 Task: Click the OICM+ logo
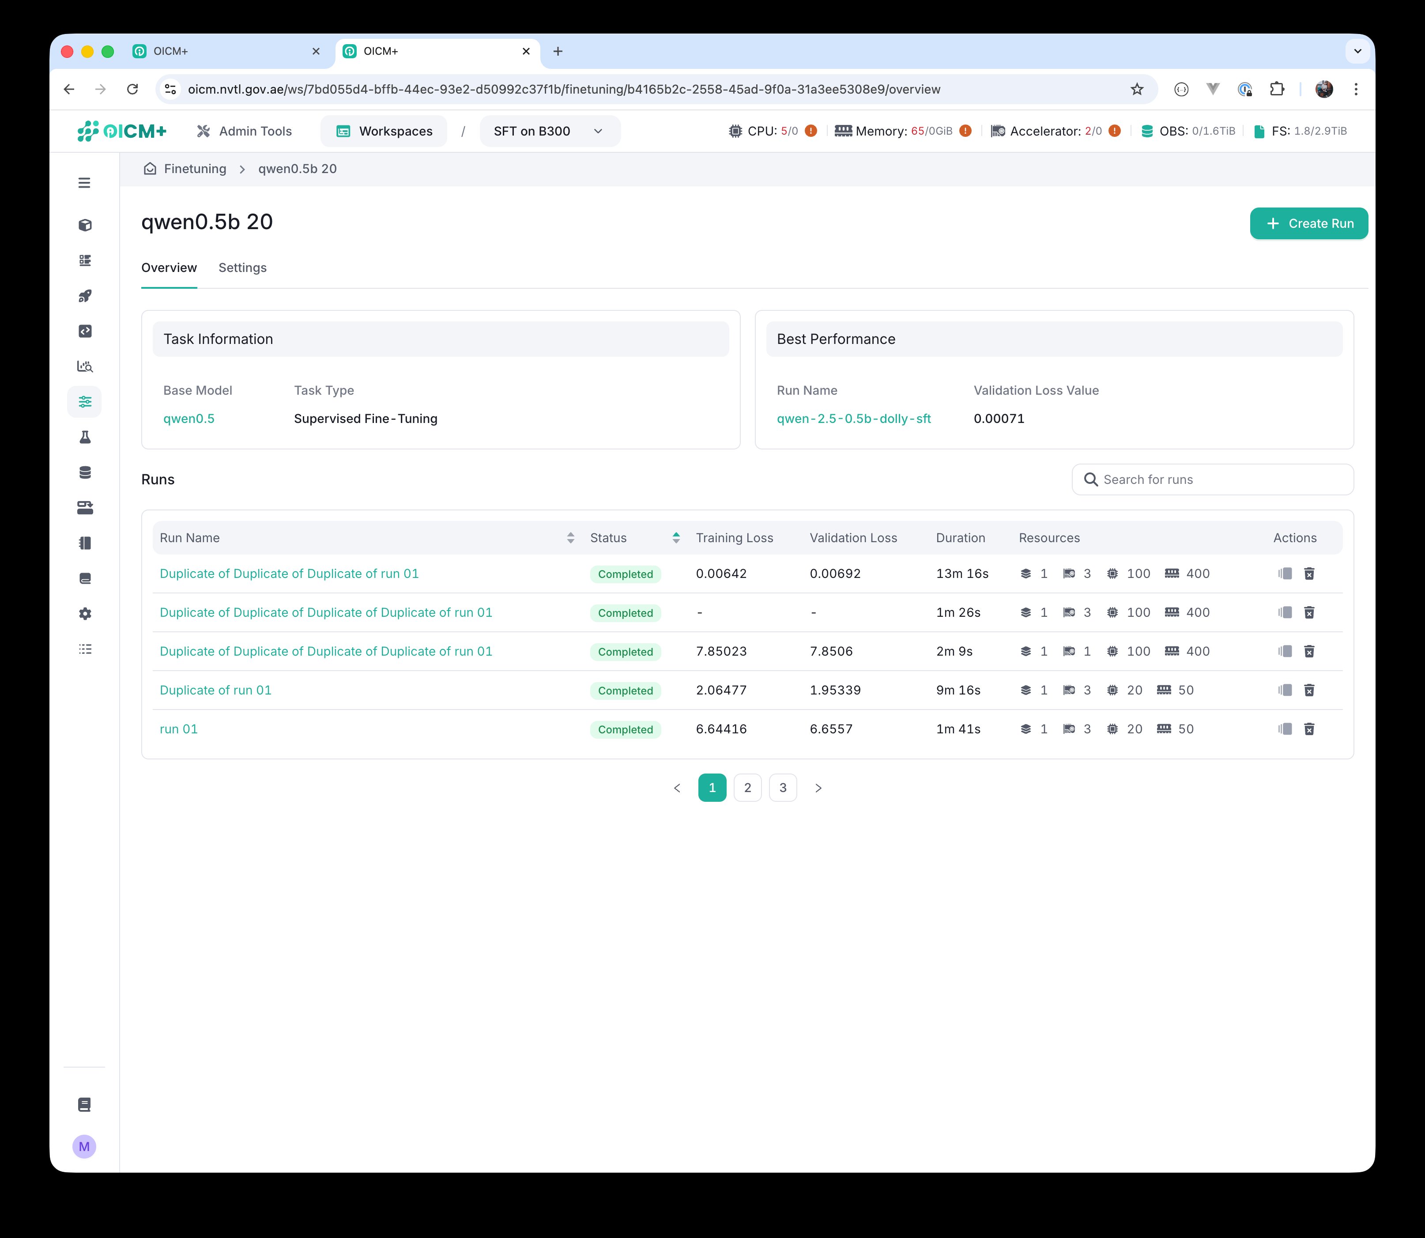(x=121, y=131)
